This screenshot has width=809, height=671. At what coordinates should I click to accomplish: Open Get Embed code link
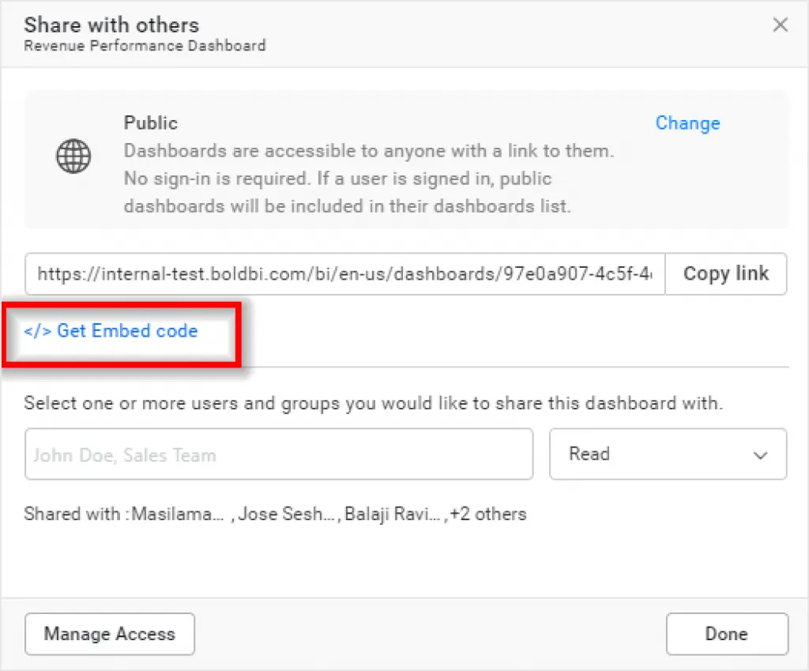(126, 331)
